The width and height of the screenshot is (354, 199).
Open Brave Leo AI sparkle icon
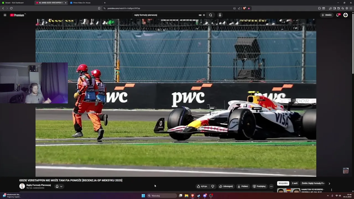tap(343, 8)
